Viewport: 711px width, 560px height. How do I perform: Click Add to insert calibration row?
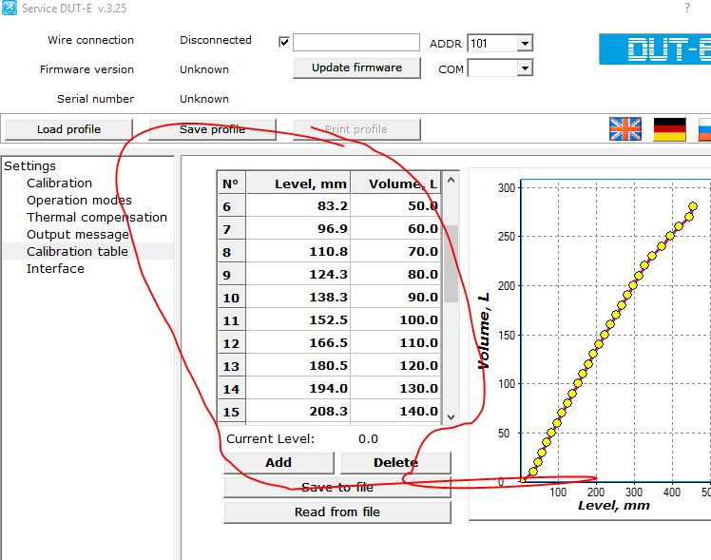[279, 463]
